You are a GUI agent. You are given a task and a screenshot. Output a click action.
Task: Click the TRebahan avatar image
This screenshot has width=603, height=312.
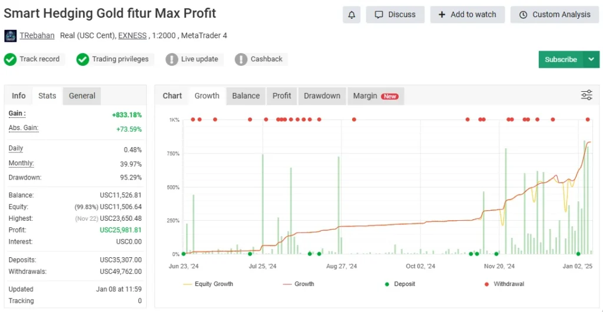[11, 36]
